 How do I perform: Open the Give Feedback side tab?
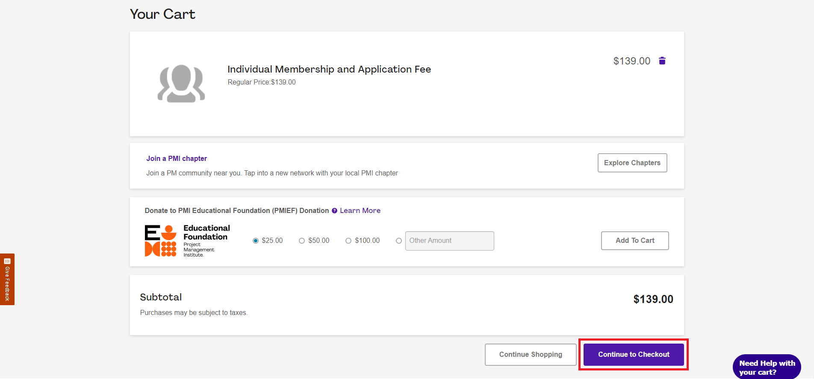click(x=7, y=279)
